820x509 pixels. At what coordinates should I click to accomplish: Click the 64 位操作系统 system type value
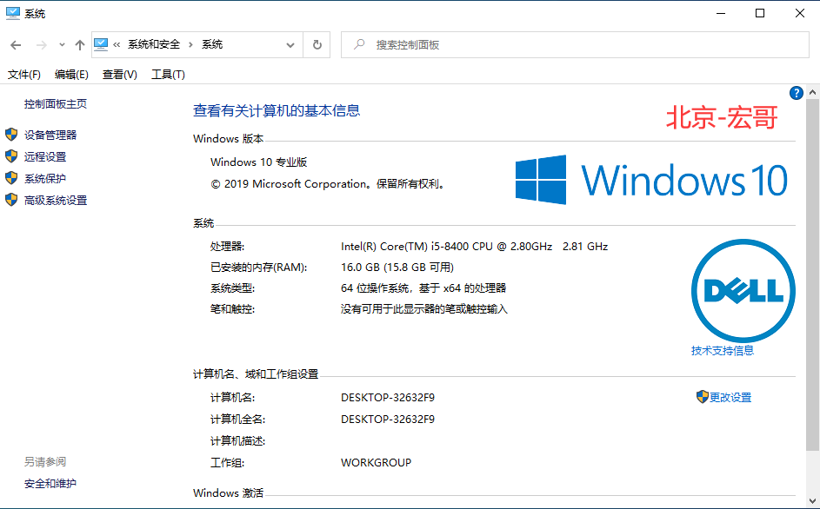click(x=423, y=288)
